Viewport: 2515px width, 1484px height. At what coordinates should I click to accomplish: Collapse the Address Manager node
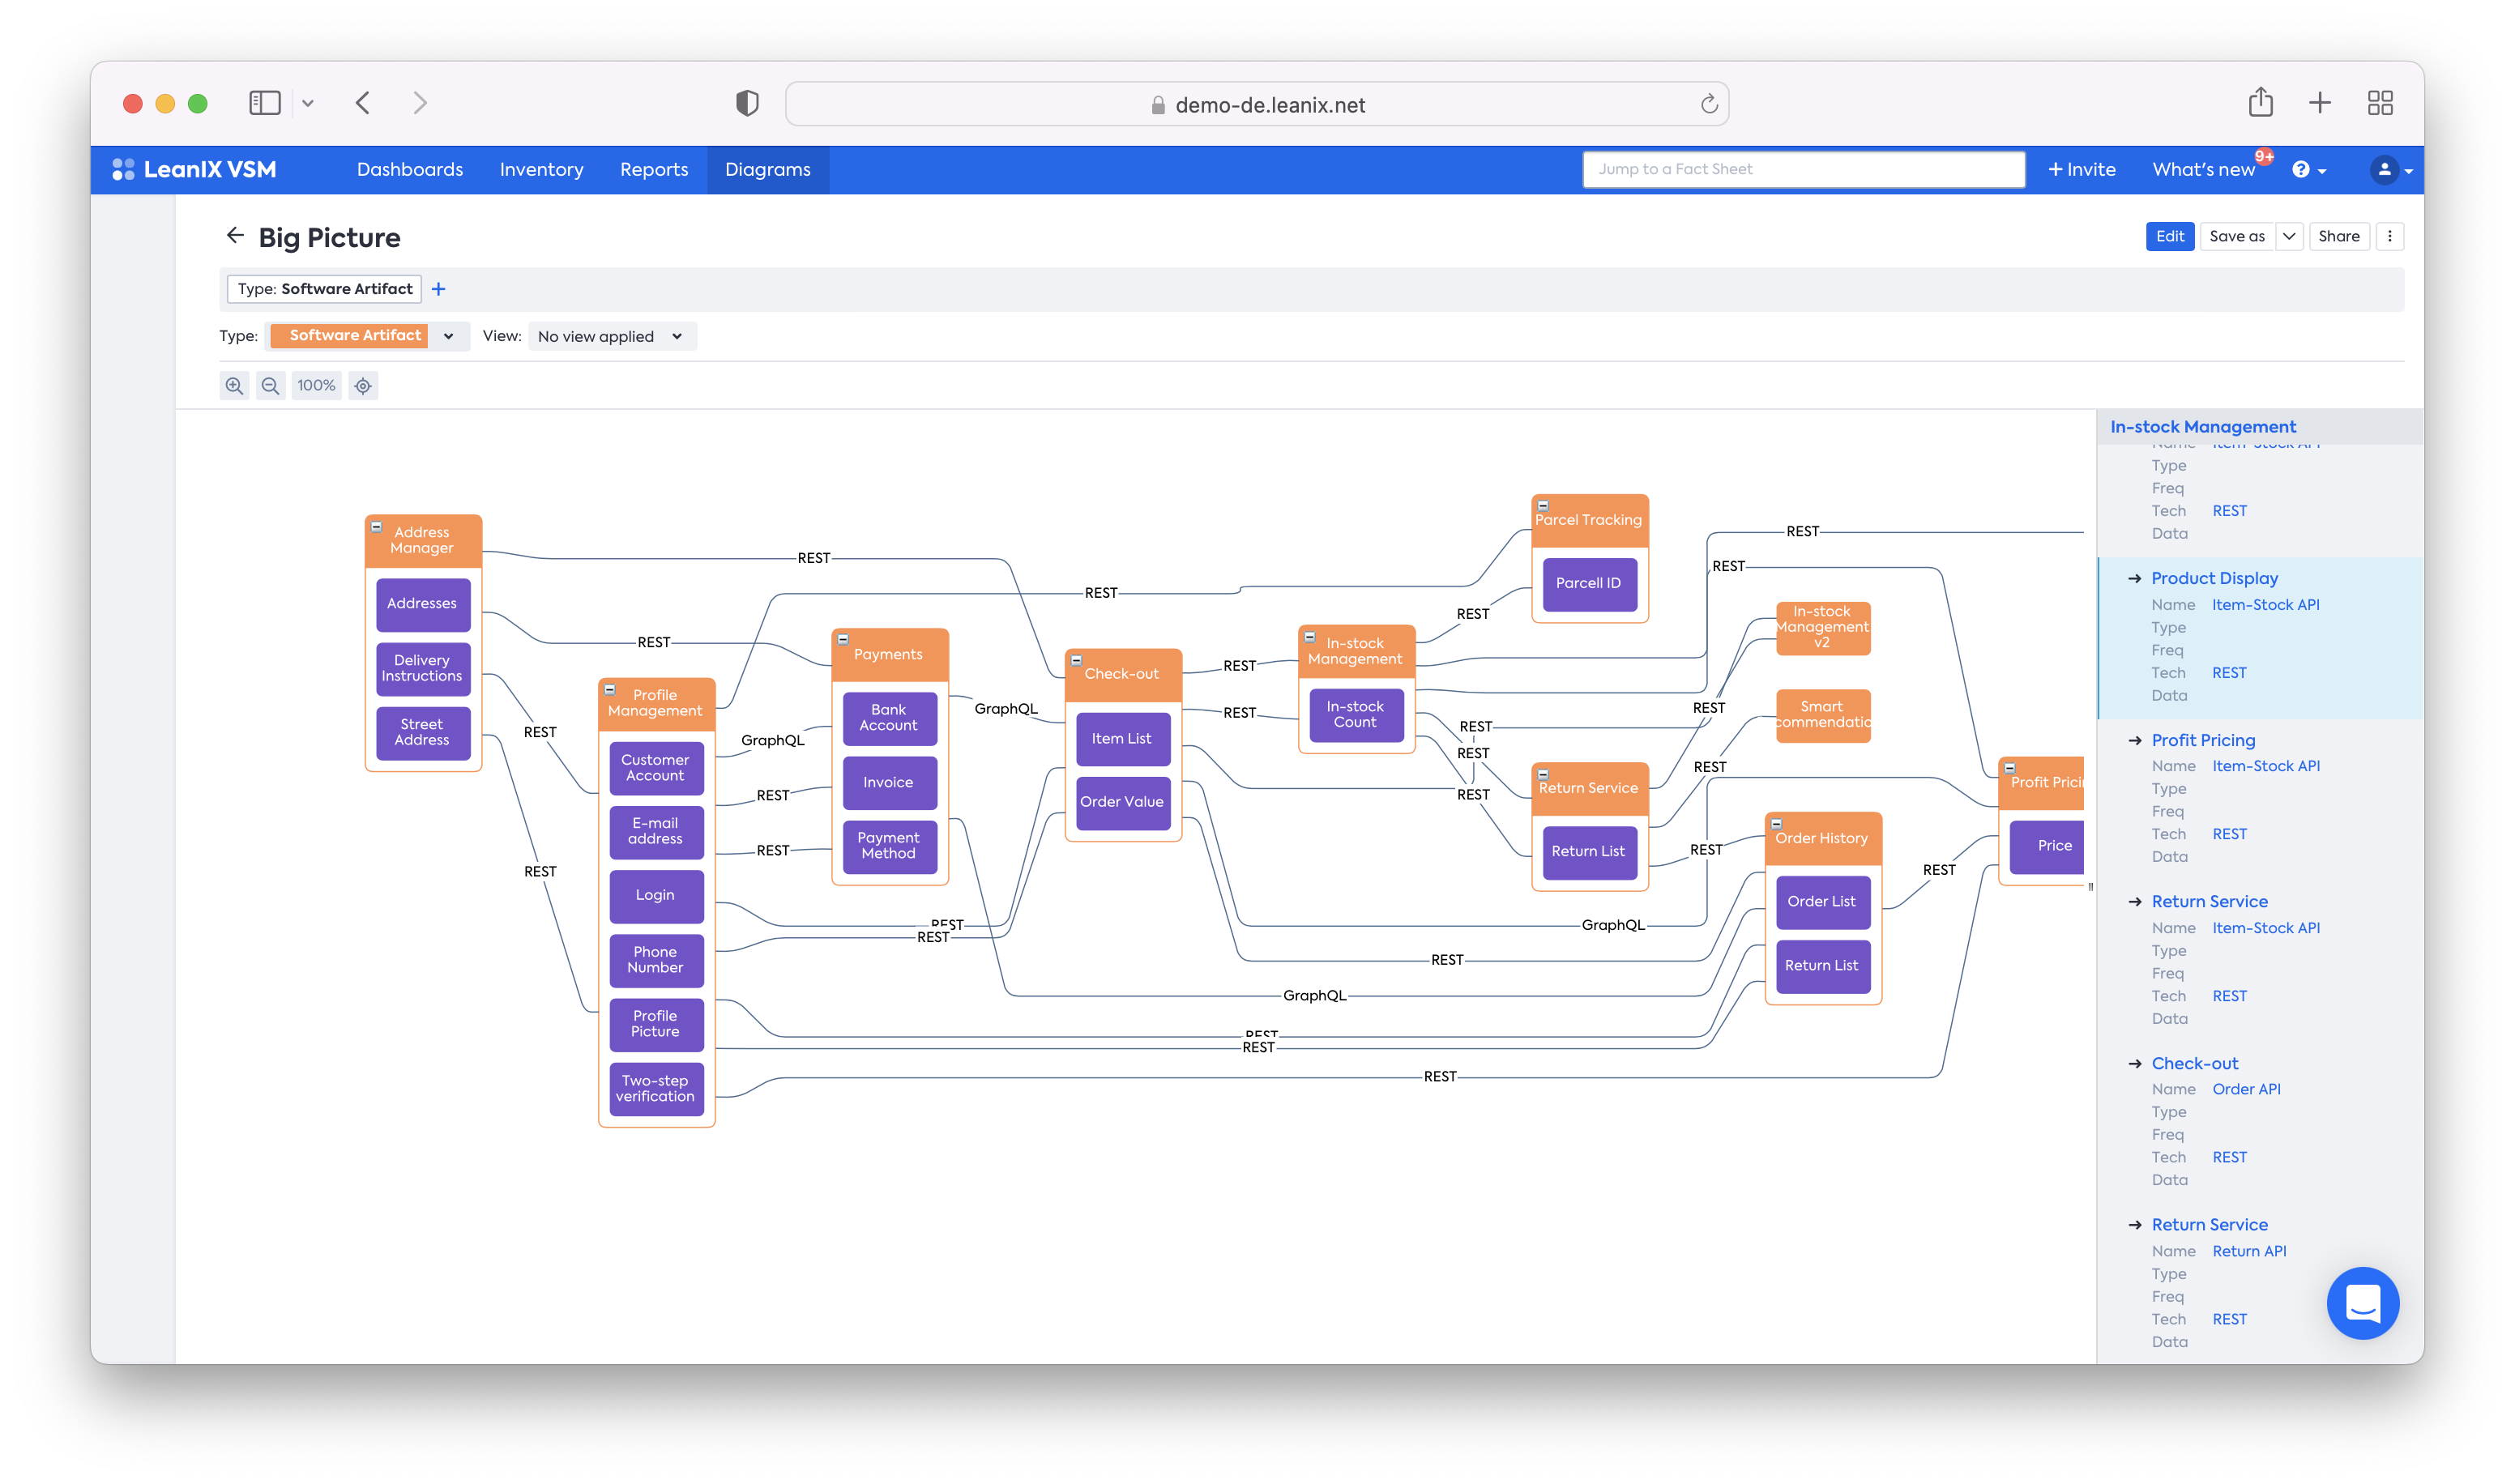point(377,527)
